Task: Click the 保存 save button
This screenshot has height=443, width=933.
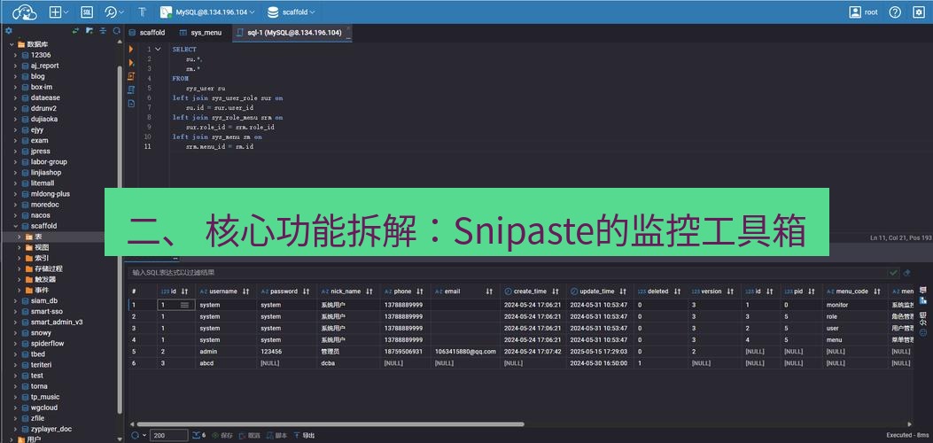Action: click(x=222, y=435)
